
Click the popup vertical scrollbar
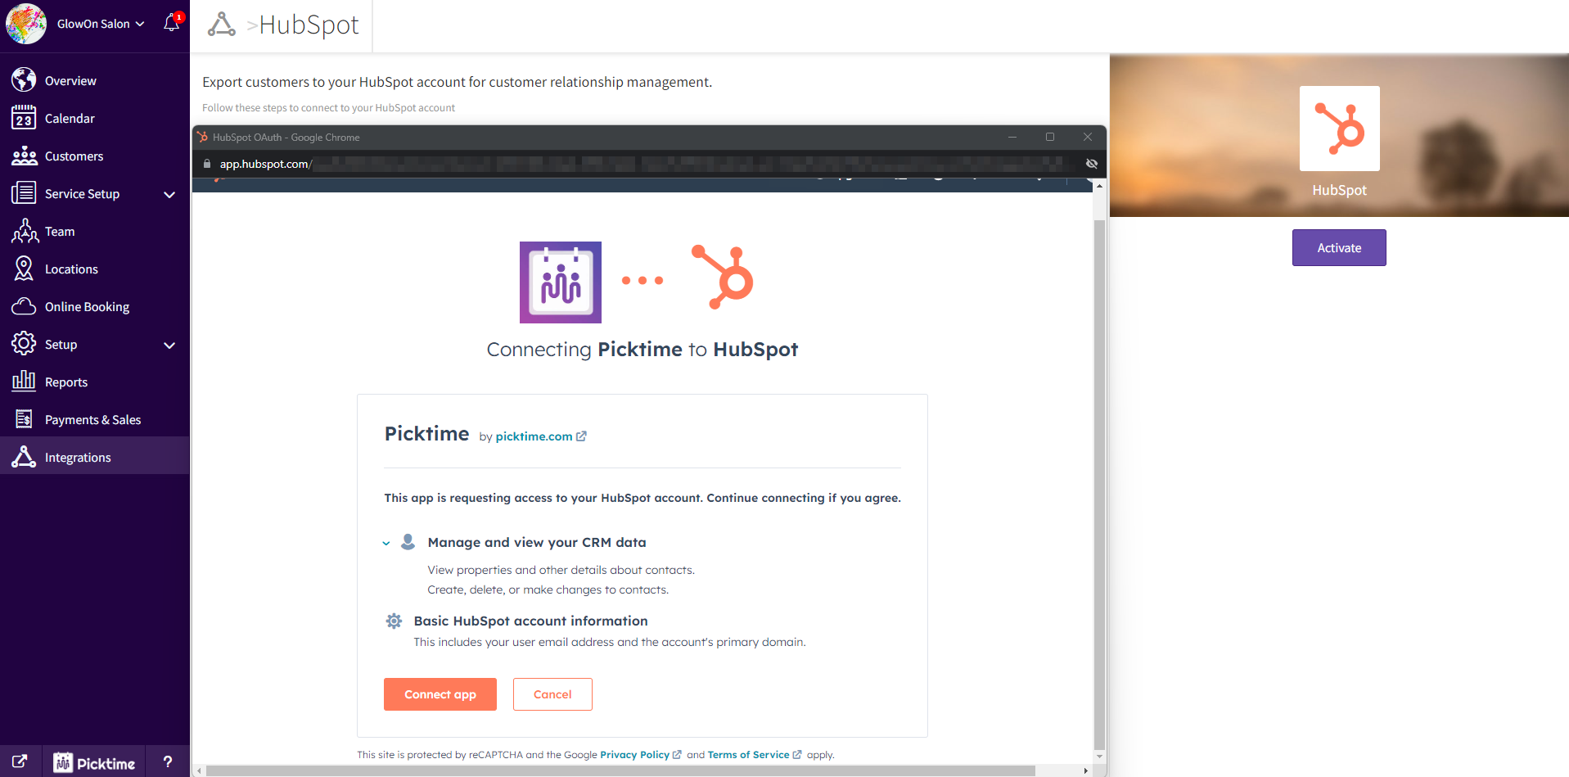coord(1099,475)
